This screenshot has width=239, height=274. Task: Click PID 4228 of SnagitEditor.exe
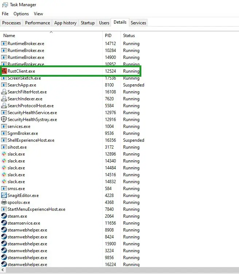coord(109,196)
